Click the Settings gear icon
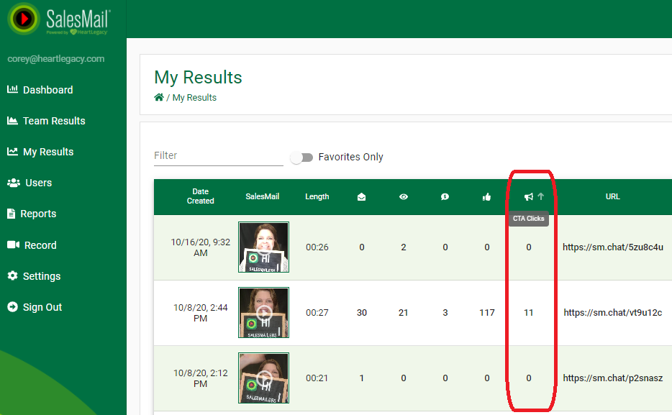The width and height of the screenshot is (672, 415). [12, 275]
